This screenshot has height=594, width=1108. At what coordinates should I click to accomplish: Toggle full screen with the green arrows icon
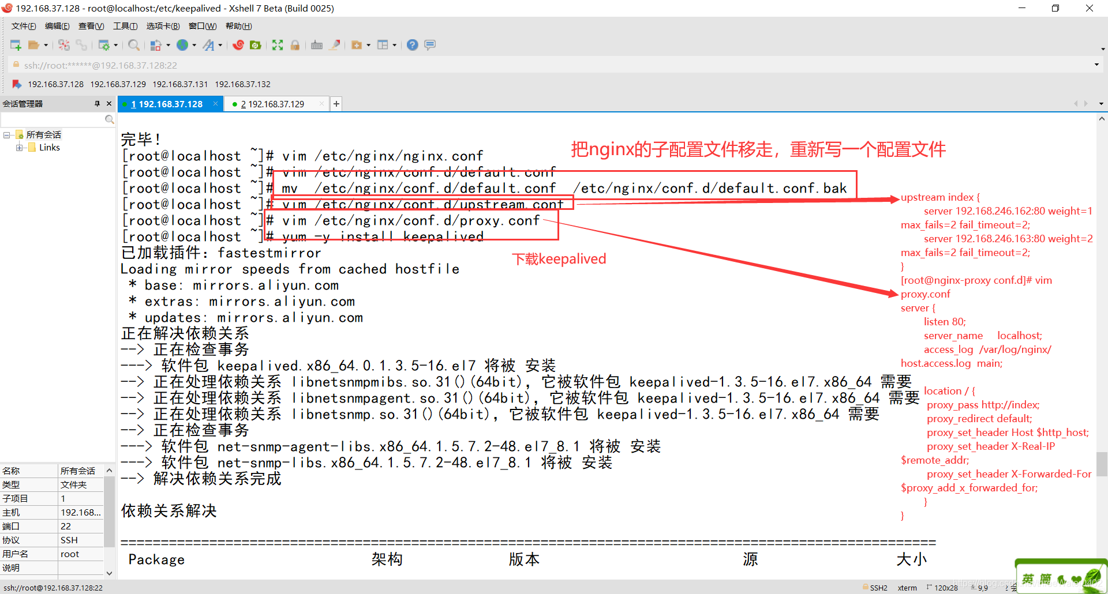[278, 45]
